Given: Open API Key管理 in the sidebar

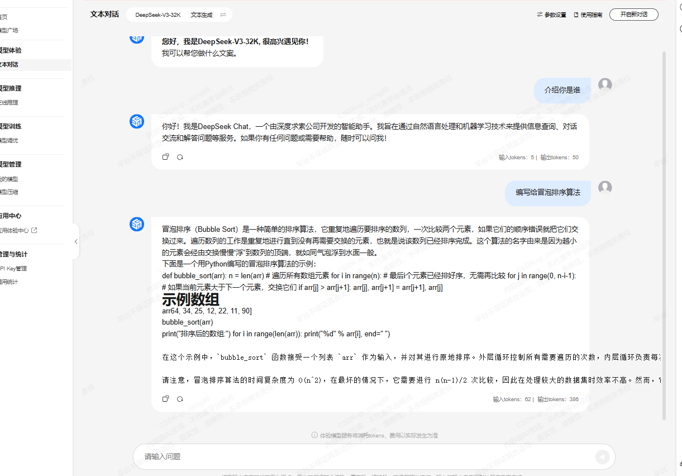Looking at the screenshot, I should pos(13,269).
